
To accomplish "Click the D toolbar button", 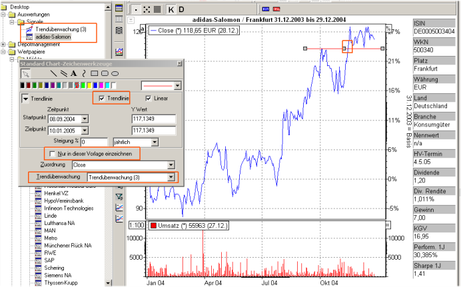I will pos(181,10).
